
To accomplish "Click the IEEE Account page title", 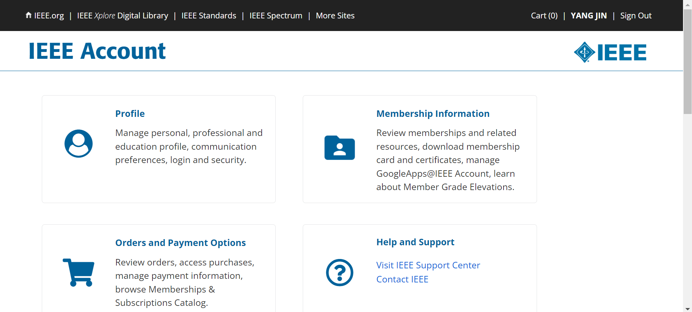I will 97,51.
